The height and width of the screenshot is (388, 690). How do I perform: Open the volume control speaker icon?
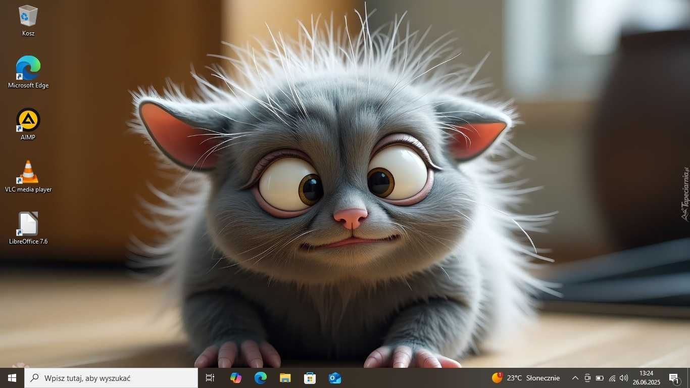624,378
